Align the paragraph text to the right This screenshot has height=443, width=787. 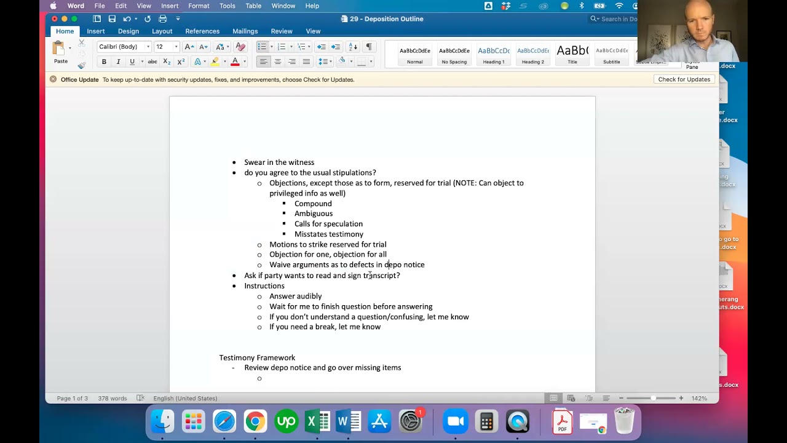[292, 62]
